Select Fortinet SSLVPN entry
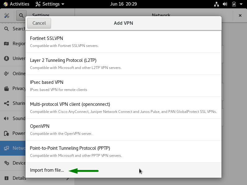The height and width of the screenshot is (185, 247). coord(123,42)
